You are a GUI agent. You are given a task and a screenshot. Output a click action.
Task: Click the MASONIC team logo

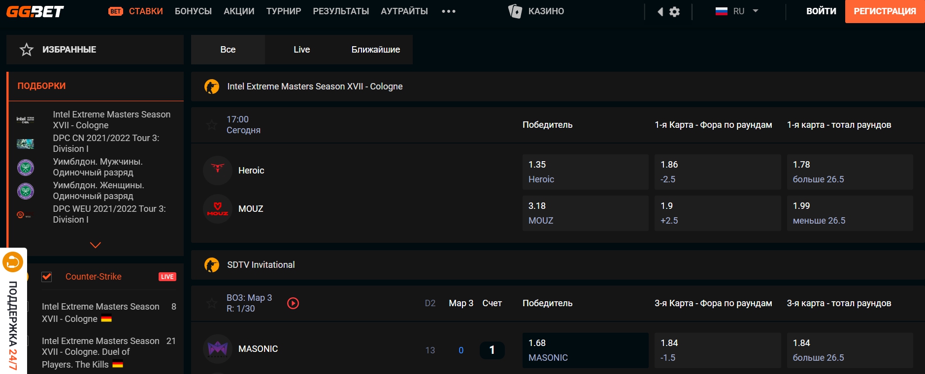(x=217, y=349)
